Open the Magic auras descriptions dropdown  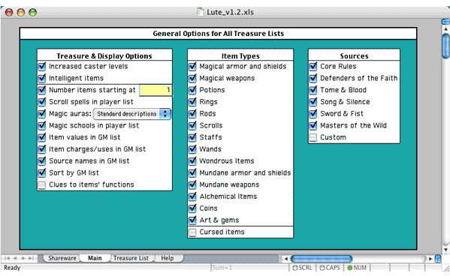pos(132,114)
